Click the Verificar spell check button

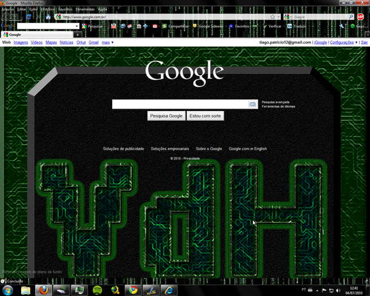pos(272,26)
